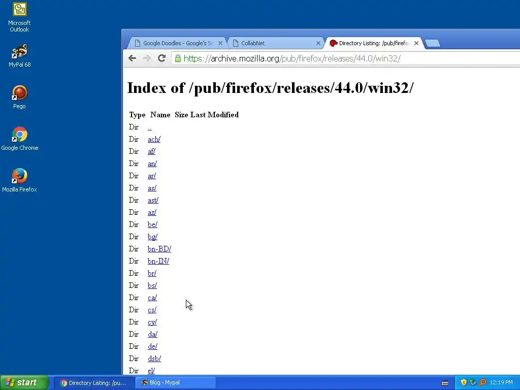520x390 pixels.
Task: Switch to CollabNet tab
Action: [x=275, y=43]
